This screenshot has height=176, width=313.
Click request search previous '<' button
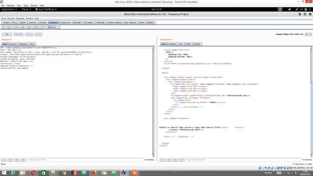[10, 160]
